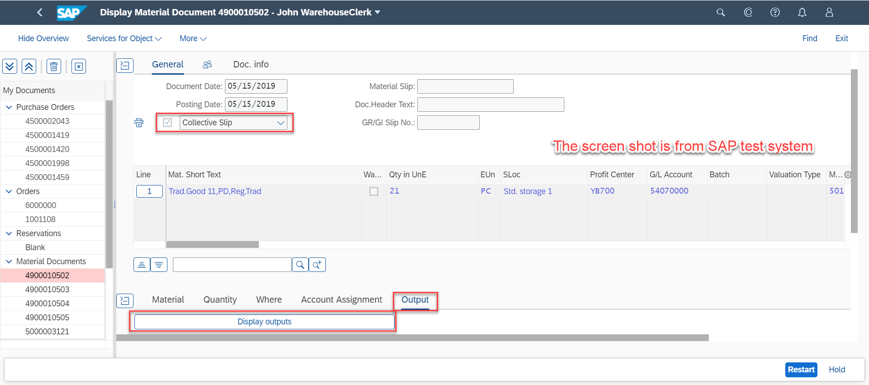Click the right vertical scrollbar
The image size is (869, 385).
pos(855,151)
